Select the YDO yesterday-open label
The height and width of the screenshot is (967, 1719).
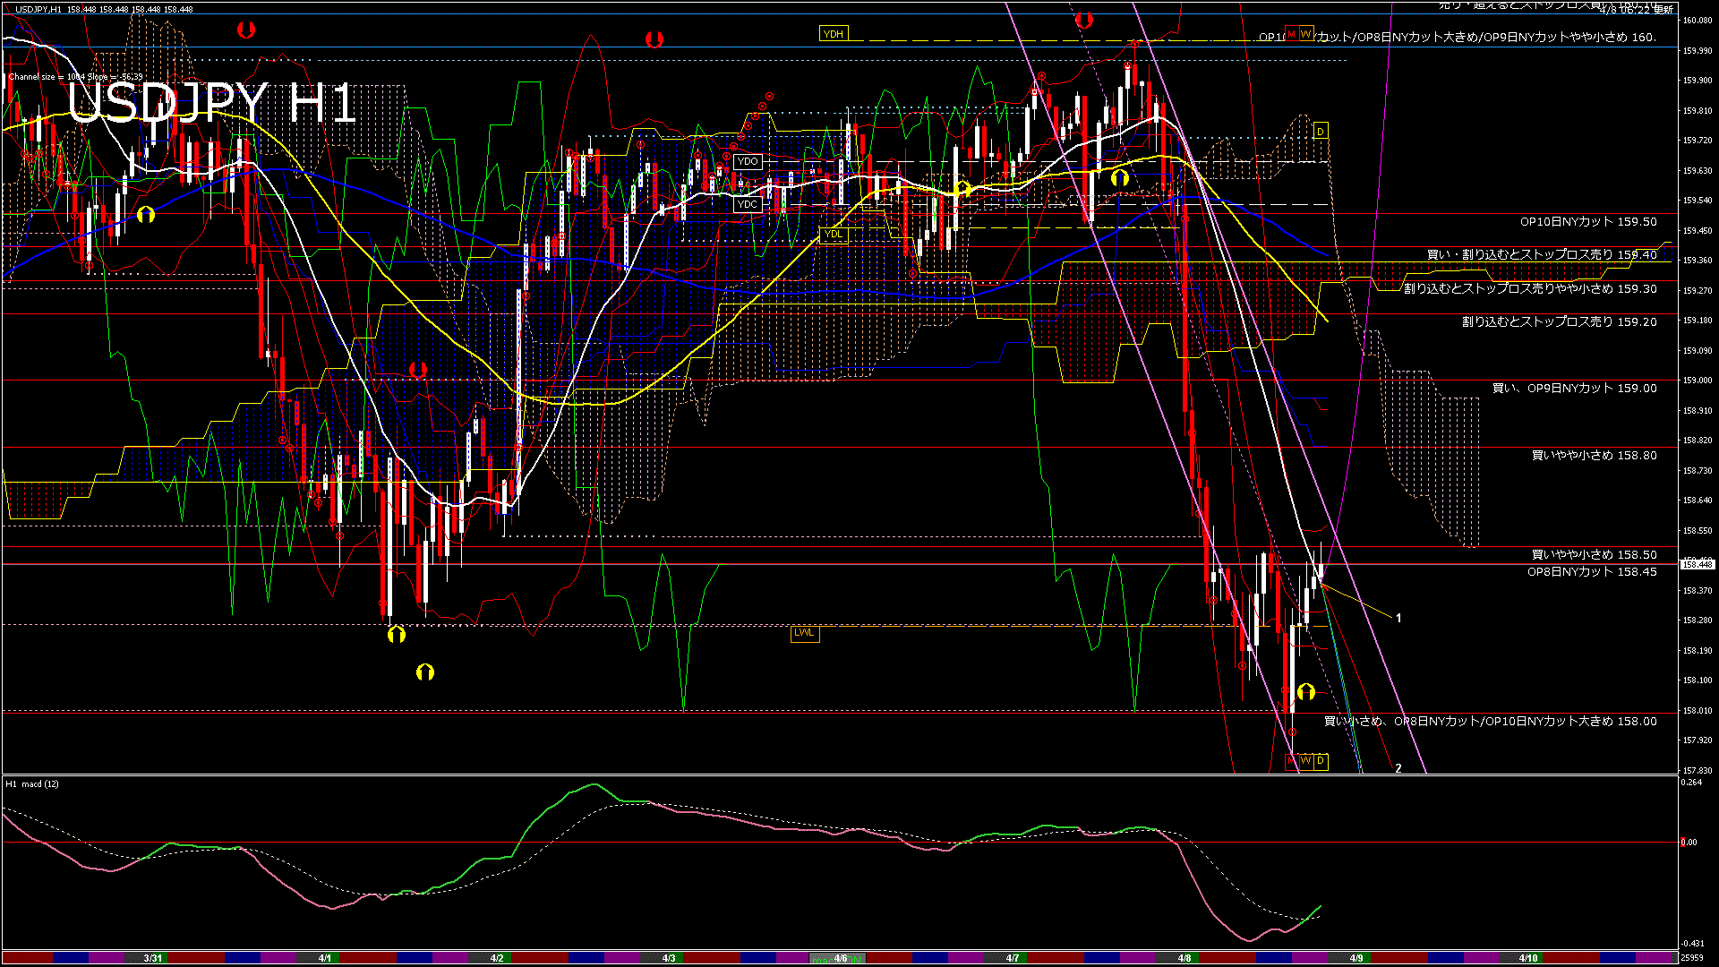tap(747, 162)
